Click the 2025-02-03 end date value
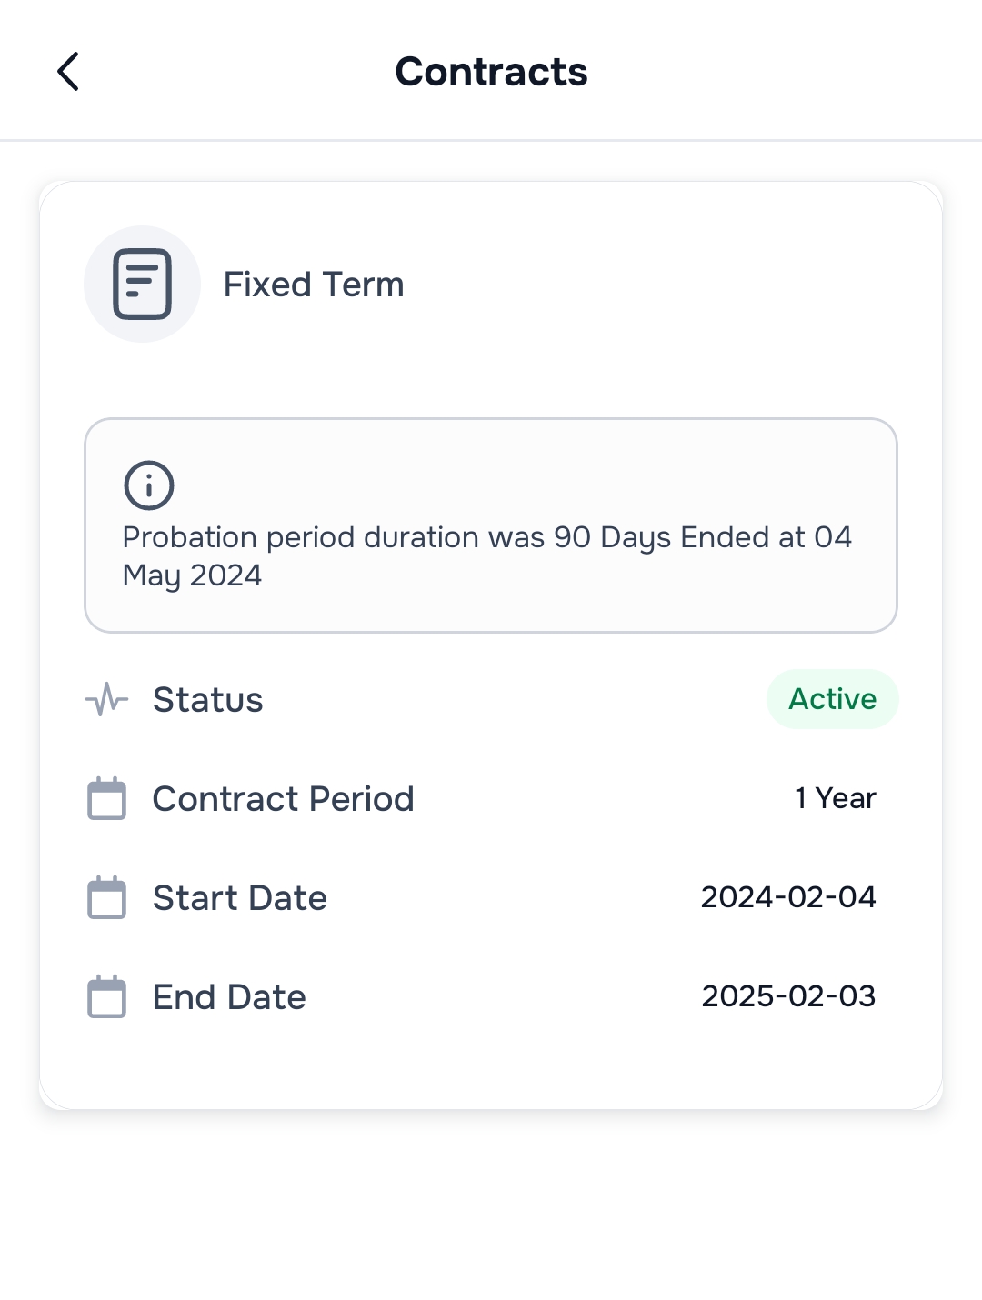 pyautogui.click(x=787, y=996)
